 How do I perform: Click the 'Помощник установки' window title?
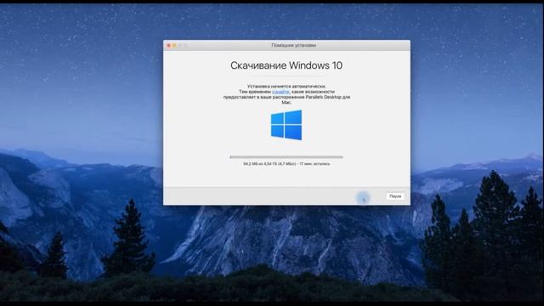point(293,45)
